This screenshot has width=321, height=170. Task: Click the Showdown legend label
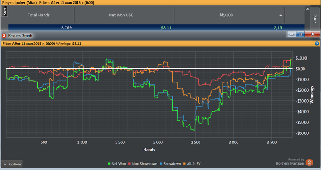point(172,164)
